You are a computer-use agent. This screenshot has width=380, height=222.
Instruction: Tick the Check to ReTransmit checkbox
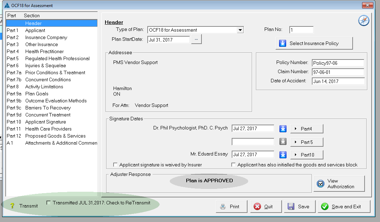tap(49, 203)
